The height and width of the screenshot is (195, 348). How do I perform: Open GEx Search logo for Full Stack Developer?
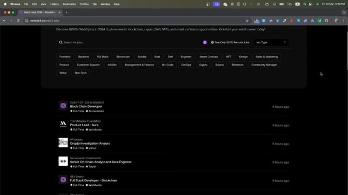point(63,179)
